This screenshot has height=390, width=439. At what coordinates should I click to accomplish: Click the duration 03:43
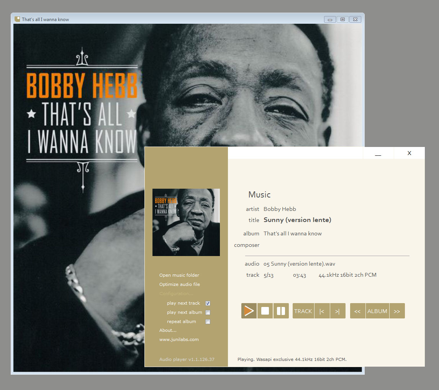299,275
